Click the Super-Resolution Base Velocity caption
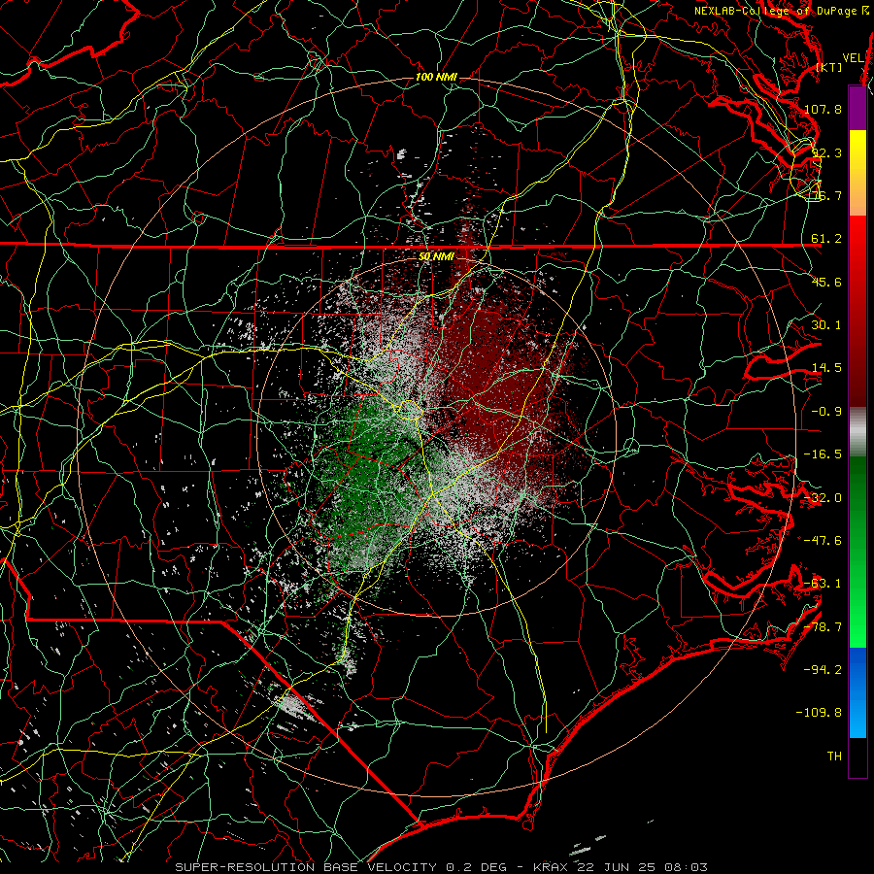The width and height of the screenshot is (874, 874). (442, 867)
